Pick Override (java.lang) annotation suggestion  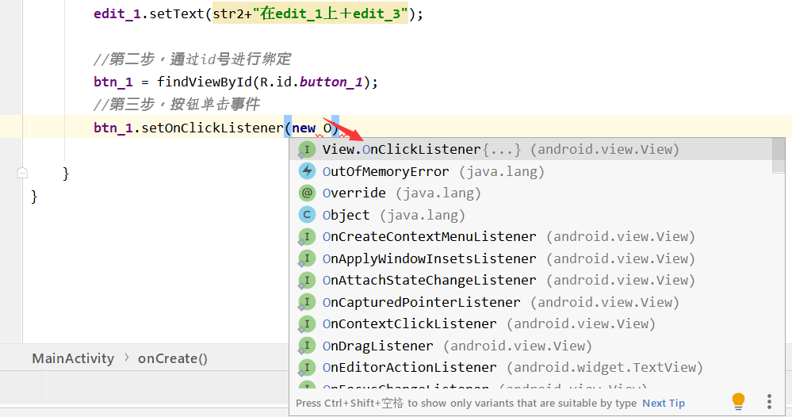pyautogui.click(x=530, y=193)
